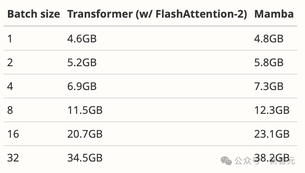Click the Transformer (w/ FlashAttention-2) header

pos(157,14)
